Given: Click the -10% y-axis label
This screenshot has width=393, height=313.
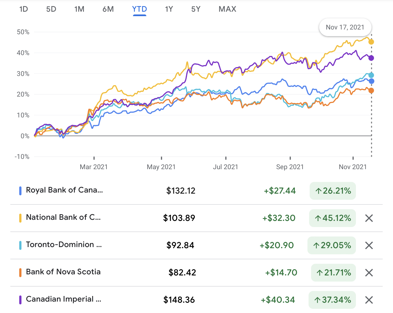Looking at the screenshot, I should (22, 157).
